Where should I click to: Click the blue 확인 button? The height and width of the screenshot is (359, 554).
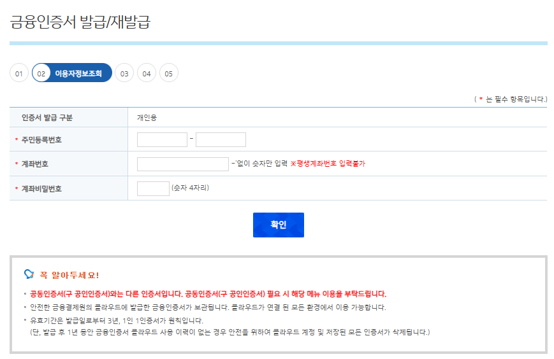(279, 225)
